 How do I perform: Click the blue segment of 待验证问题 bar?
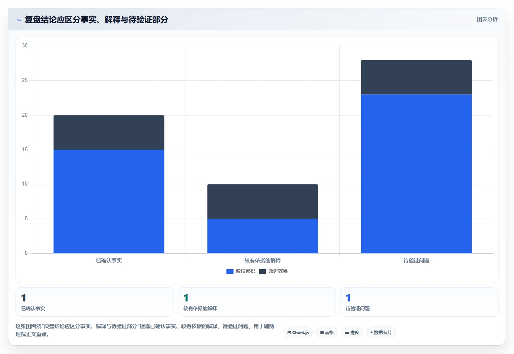pyautogui.click(x=416, y=174)
